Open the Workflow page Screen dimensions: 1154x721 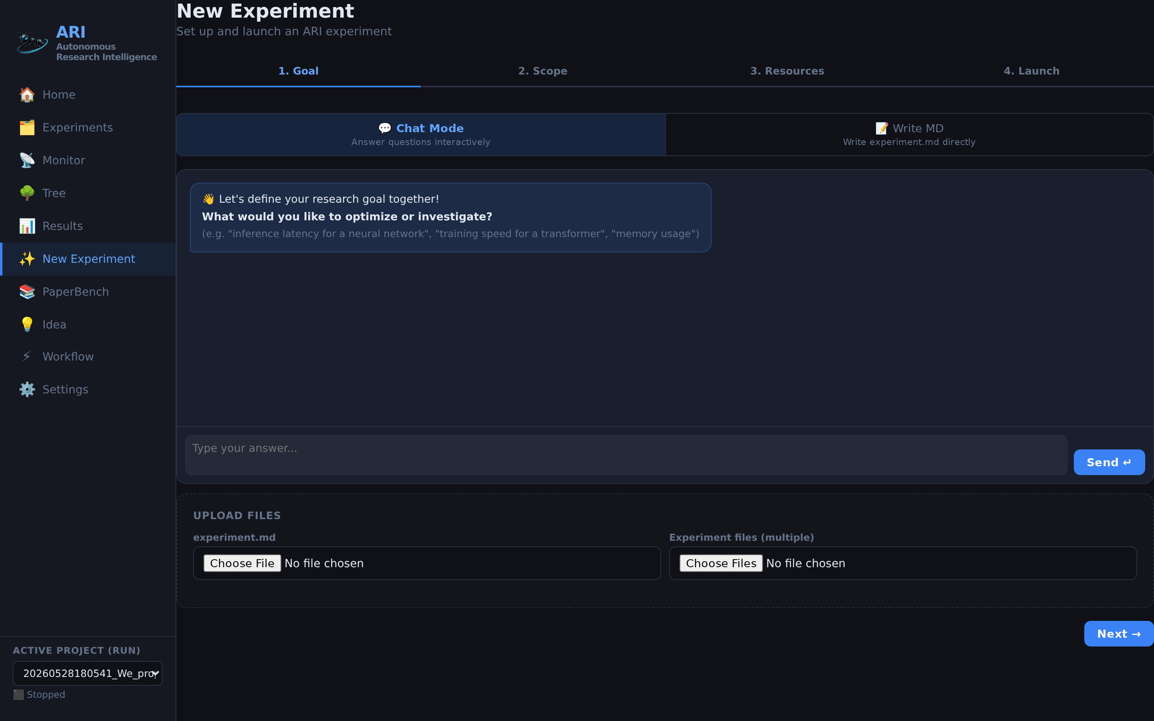point(88,356)
